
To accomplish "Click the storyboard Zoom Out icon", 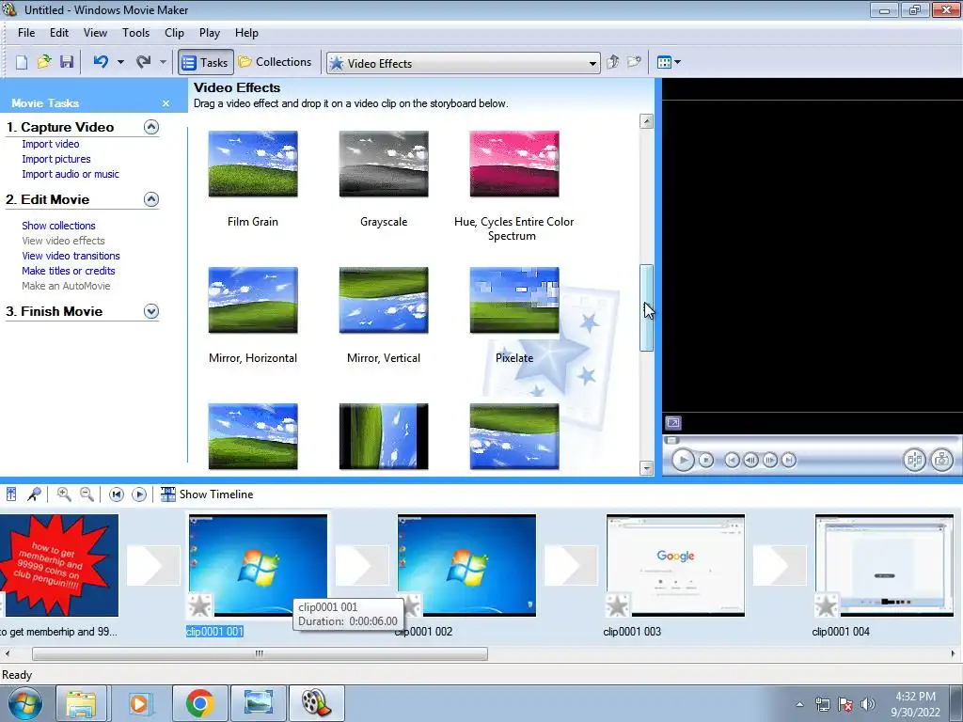I will click(x=87, y=494).
